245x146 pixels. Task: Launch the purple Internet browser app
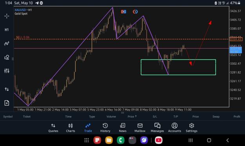click(x=144, y=140)
